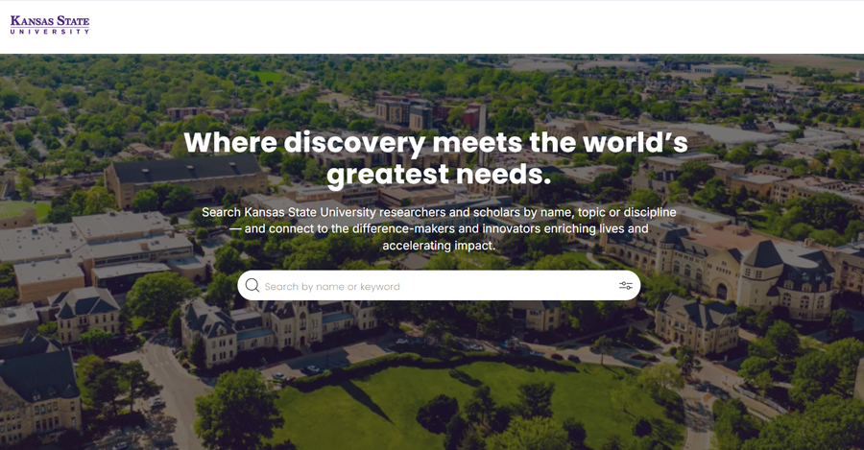Click the 'Search Kansas State University researchers' description text
Screen dimensions: 864x450
[439, 228]
